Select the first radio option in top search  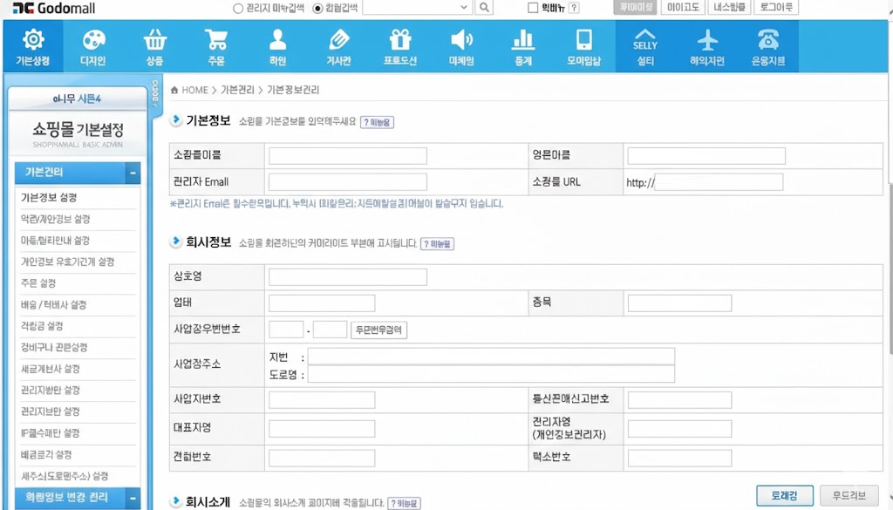click(238, 9)
